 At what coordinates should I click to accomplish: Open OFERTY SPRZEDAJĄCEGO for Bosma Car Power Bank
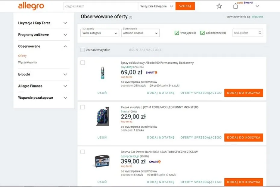point(201,182)
